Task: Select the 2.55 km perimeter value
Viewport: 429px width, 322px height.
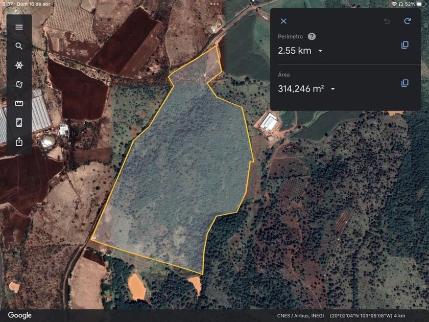Action: [x=294, y=51]
